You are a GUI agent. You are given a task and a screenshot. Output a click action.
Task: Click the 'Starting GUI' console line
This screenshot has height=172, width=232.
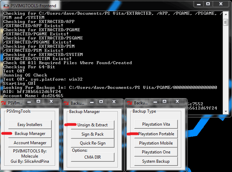(x=20, y=83)
